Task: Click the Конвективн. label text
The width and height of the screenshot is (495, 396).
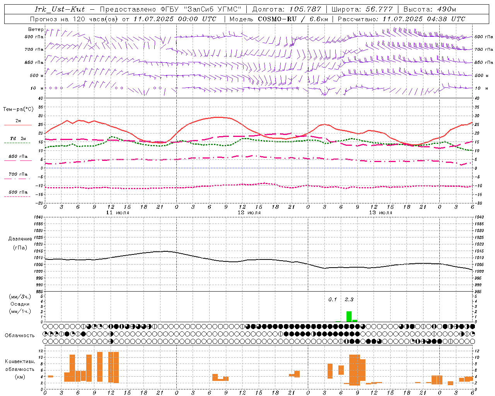Action: point(20,362)
